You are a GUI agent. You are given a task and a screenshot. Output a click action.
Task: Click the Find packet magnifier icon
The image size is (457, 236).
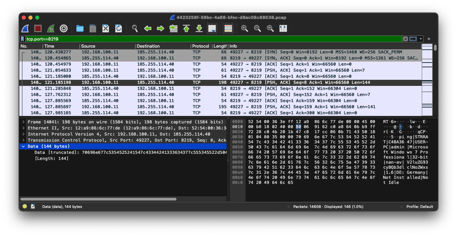[x=135, y=28]
